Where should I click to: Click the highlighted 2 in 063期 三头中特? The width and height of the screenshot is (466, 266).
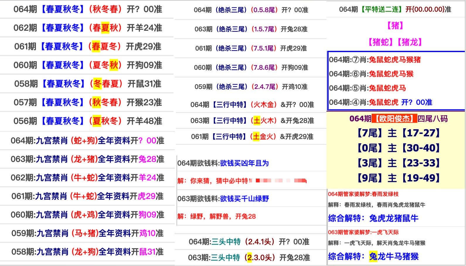[249, 258]
